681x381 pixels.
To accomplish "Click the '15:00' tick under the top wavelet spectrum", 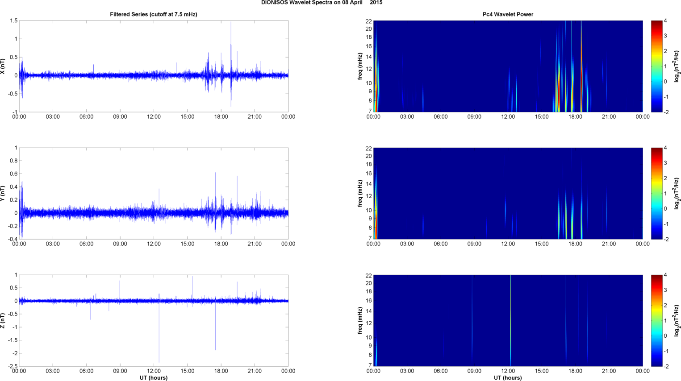I will 542,117.
